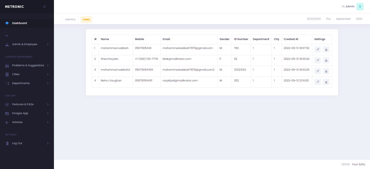The width and height of the screenshot is (370, 169).
Task: Click the Admins breadcrumb title
Action: [x=70, y=19]
